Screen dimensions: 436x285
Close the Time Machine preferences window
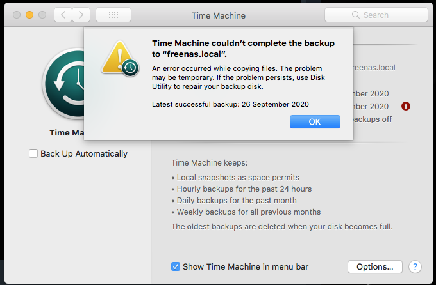pyautogui.click(x=17, y=15)
